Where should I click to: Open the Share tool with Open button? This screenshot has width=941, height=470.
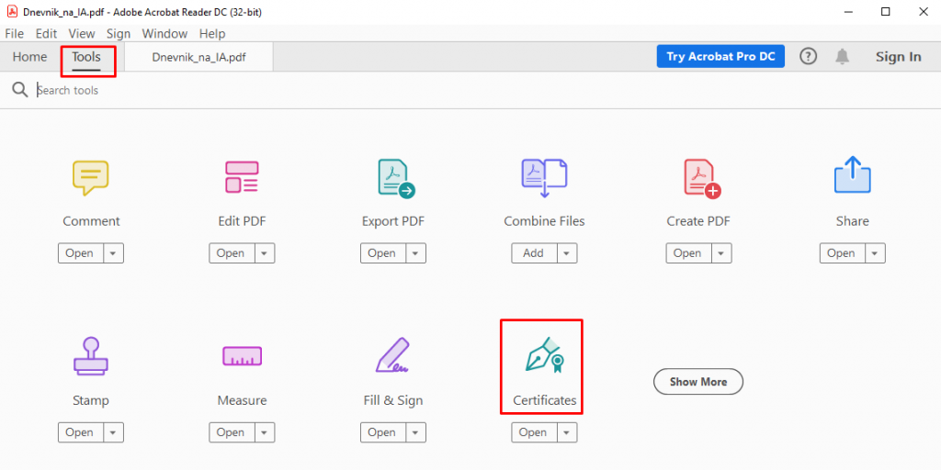point(842,253)
